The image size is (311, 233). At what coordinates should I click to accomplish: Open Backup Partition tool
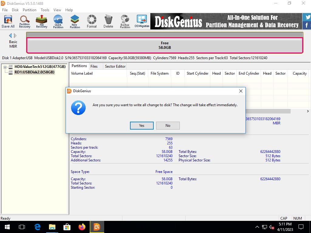125,21
